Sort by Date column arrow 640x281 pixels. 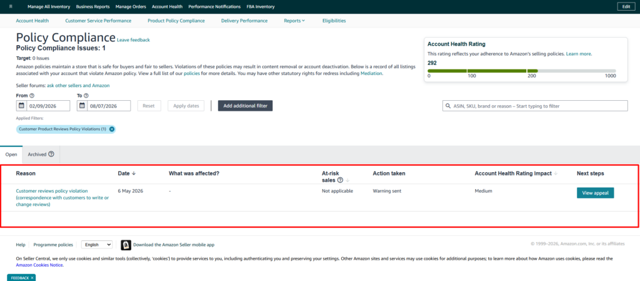click(134, 173)
